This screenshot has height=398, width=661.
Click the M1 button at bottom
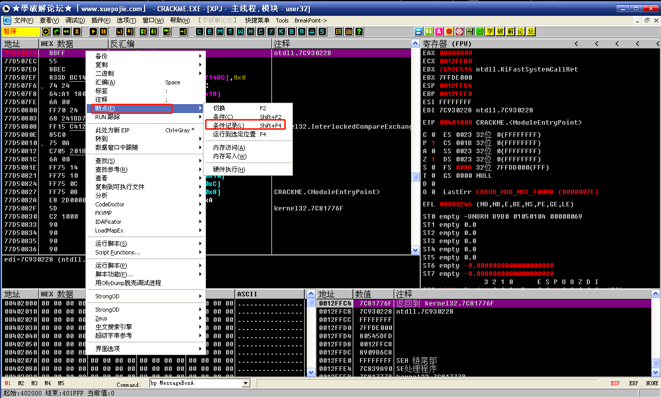(x=8, y=383)
